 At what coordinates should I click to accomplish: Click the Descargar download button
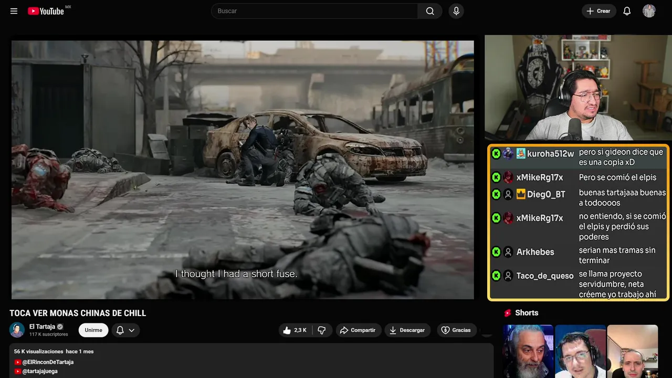pyautogui.click(x=407, y=330)
